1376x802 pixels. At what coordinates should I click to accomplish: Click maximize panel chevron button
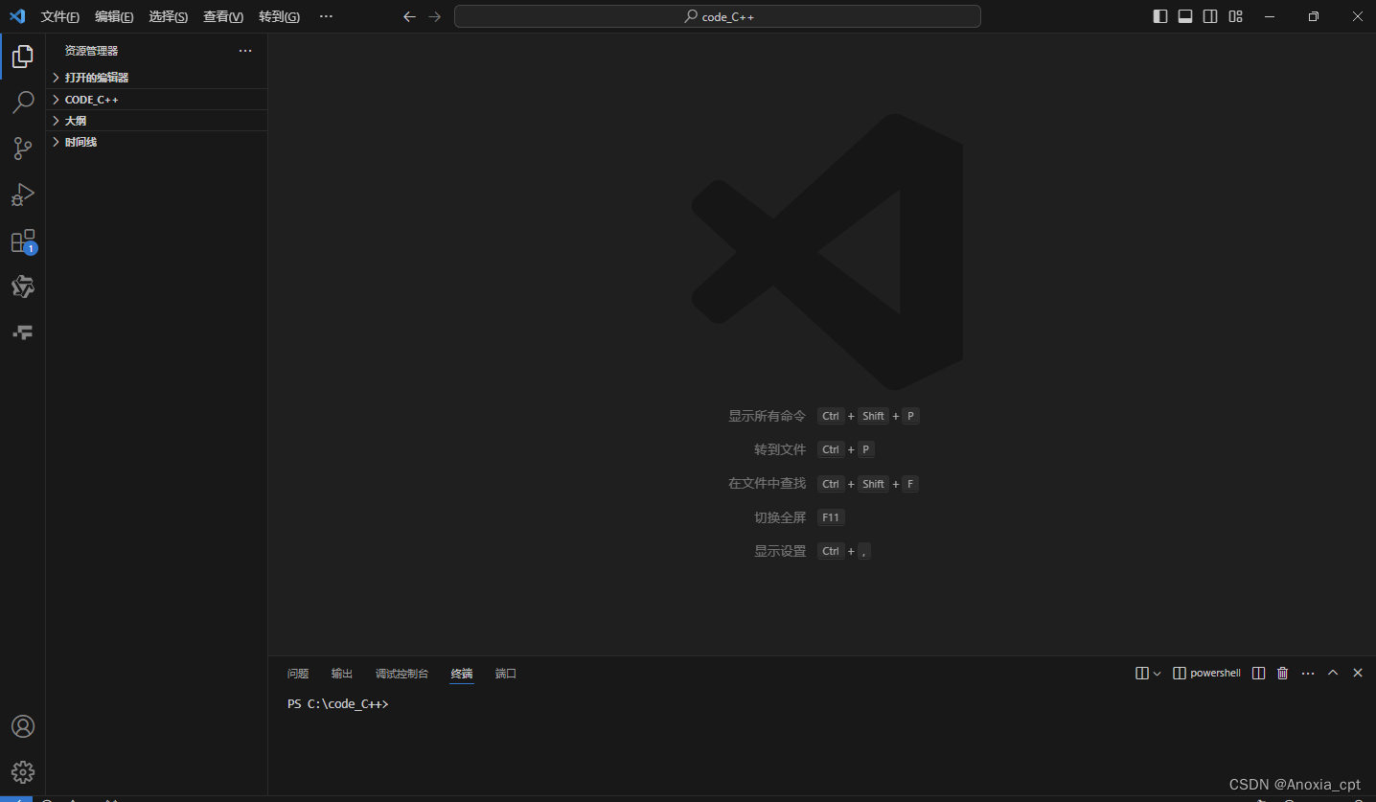point(1333,673)
